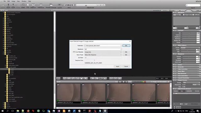201x113 pixels.
Task: Open the White Balance Preset Daylight dropdown
Action: (x=190, y=48)
